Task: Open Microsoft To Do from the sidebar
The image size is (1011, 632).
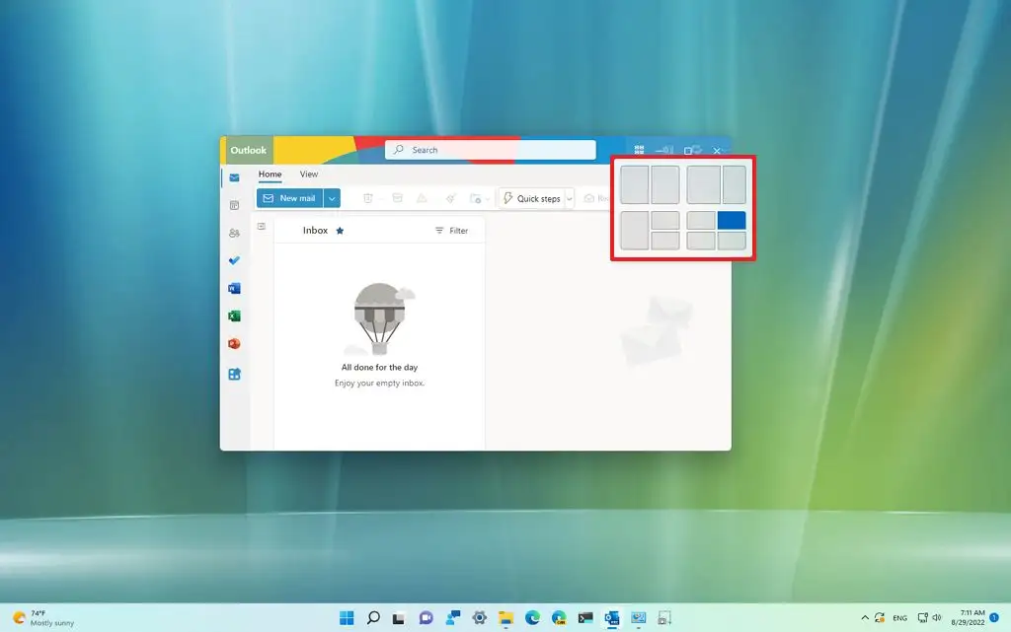Action: click(x=233, y=260)
